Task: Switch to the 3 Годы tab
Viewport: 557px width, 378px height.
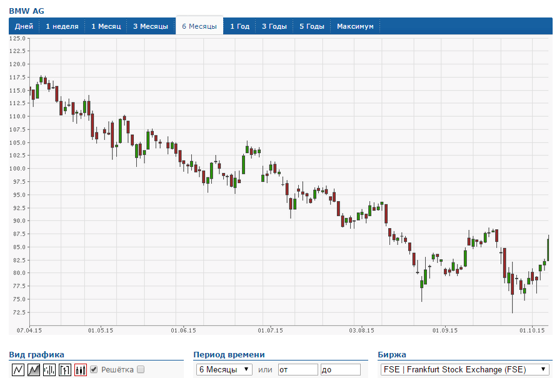Action: 274,26
